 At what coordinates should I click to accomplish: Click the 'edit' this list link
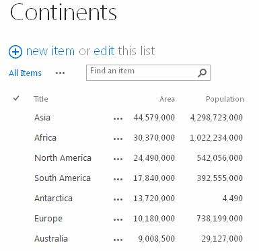coord(104,51)
